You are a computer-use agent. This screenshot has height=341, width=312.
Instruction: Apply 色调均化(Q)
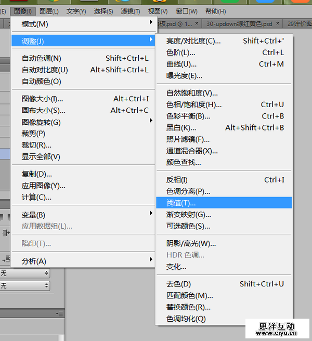pyautogui.click(x=224, y=319)
